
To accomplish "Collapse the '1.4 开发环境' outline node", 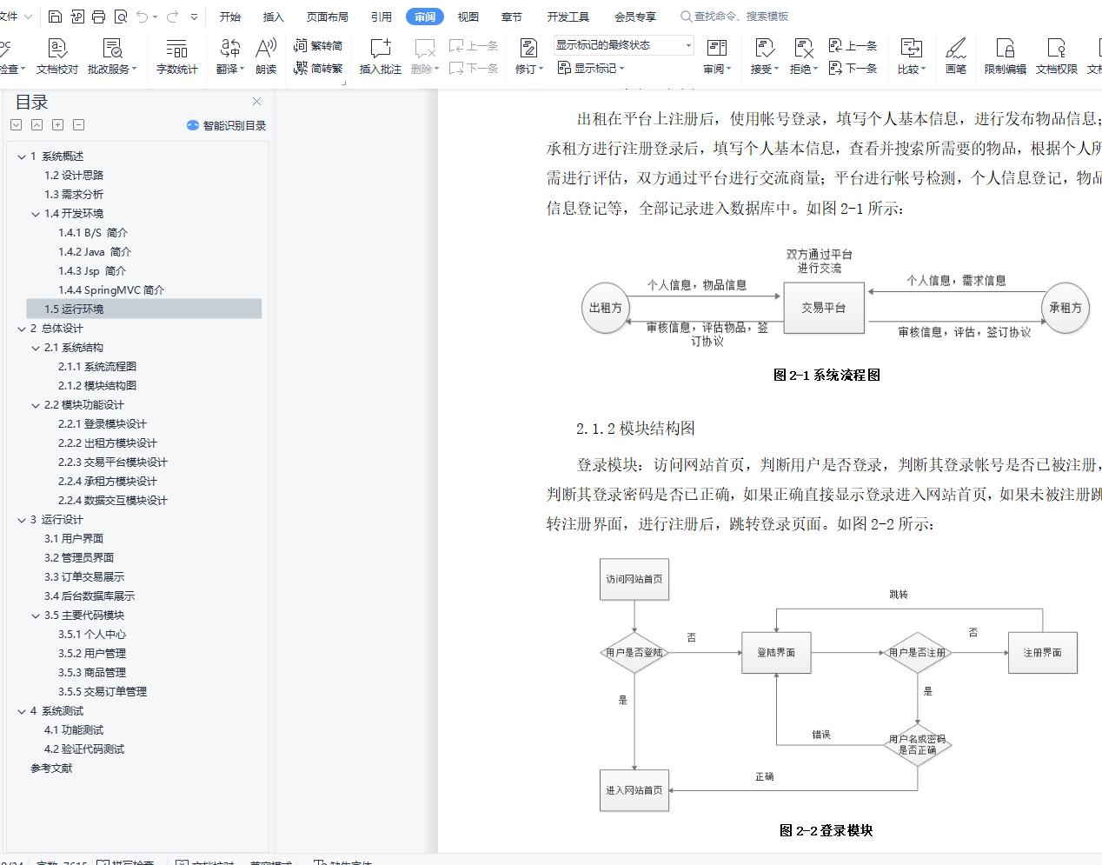I will pyautogui.click(x=36, y=214).
